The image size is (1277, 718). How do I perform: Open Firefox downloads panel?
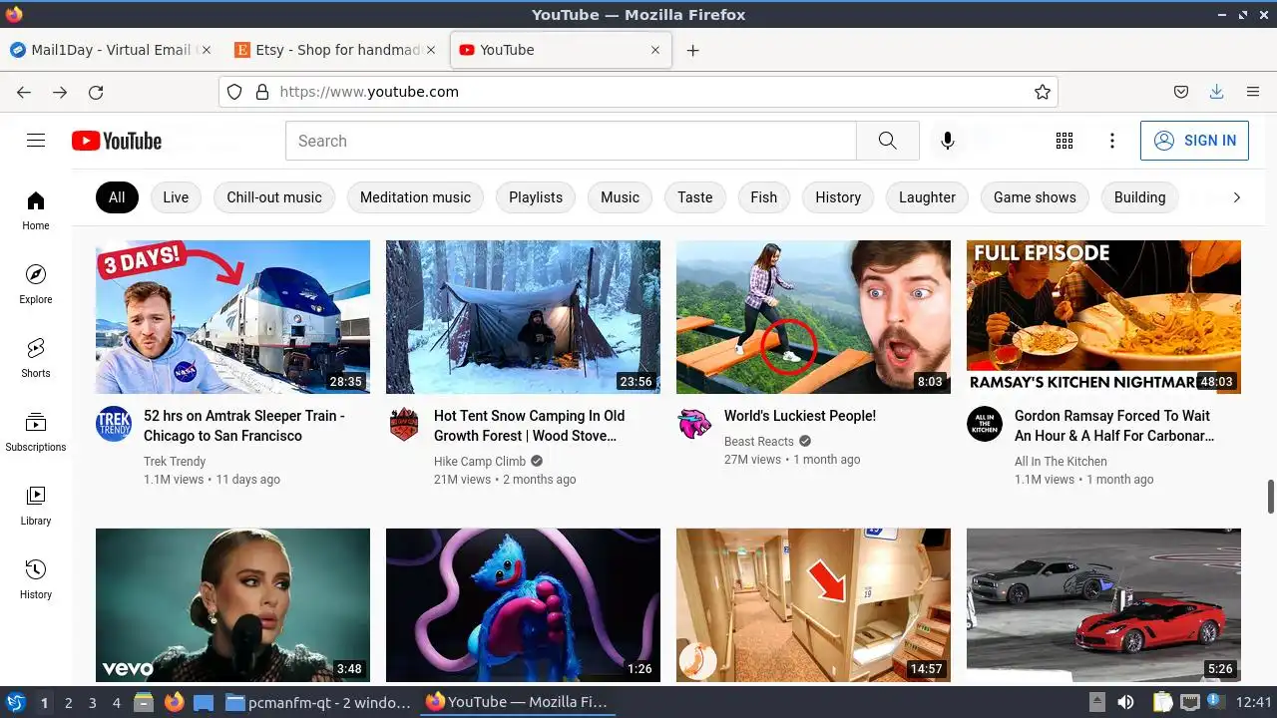(x=1216, y=92)
